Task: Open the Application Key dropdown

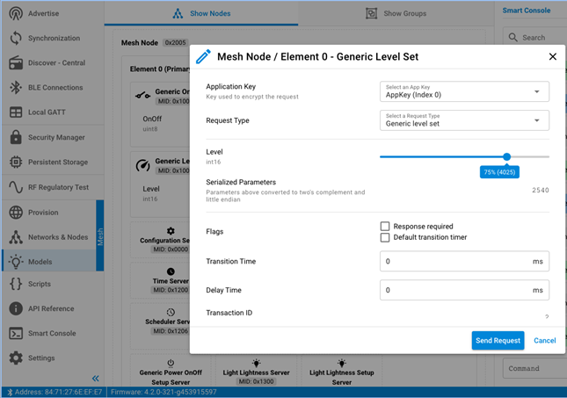Action: 465,91
